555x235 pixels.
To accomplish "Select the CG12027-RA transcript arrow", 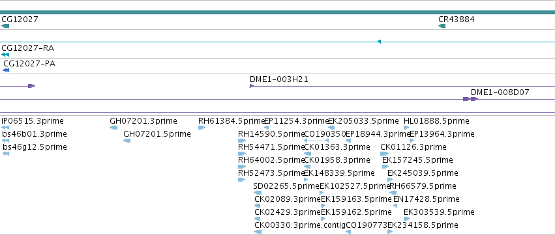I will pyautogui.click(x=5, y=55).
